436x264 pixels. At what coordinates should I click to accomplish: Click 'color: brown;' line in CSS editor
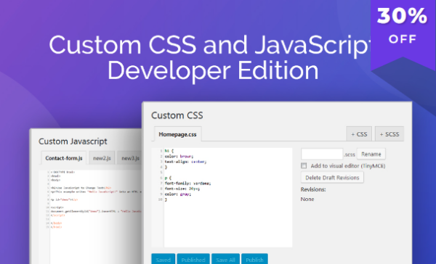coord(179,156)
